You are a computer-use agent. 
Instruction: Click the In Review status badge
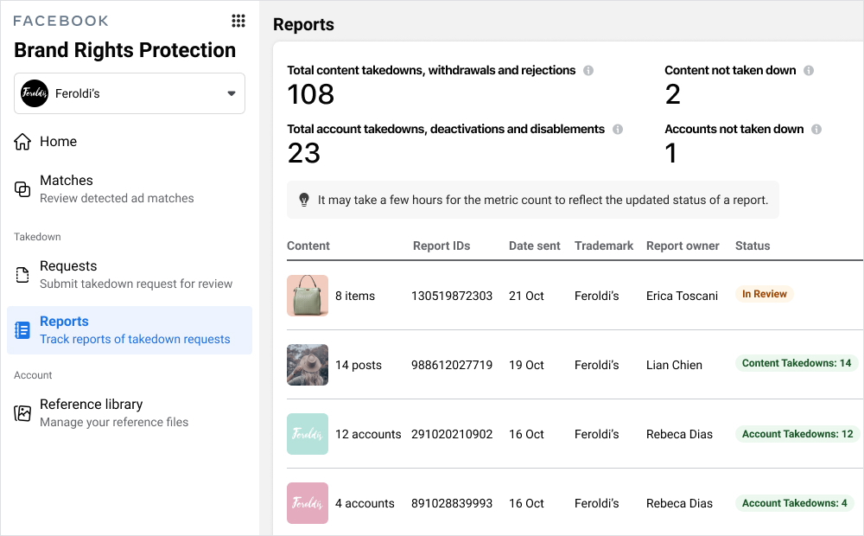pos(764,294)
